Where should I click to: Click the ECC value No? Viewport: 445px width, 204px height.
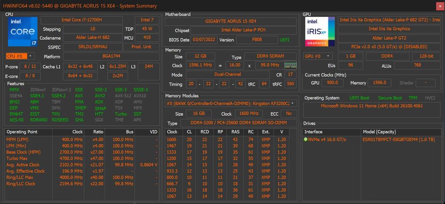coord(289,114)
